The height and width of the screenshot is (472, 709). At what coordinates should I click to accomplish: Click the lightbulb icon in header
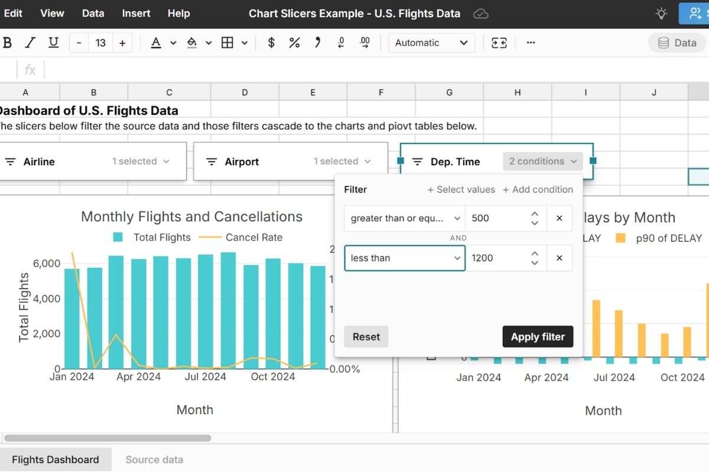(x=661, y=13)
